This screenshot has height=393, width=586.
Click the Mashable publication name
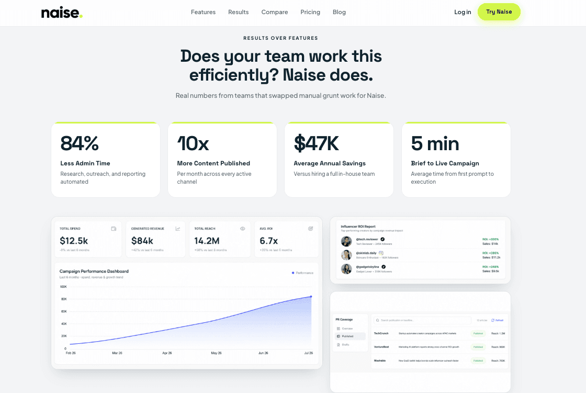380,361
